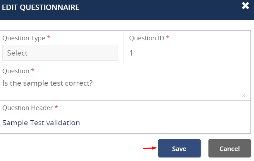Image resolution: width=254 pixels, height=161 pixels.
Task: Click the Question ID input field
Action: 187,53
